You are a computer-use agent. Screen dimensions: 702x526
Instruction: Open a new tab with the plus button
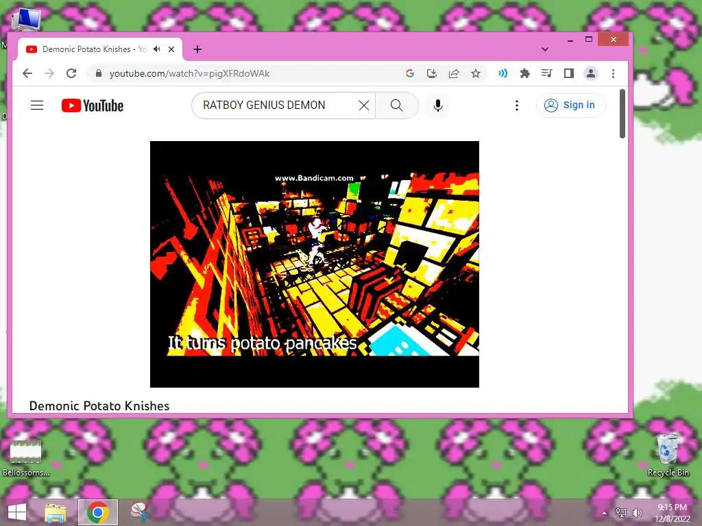click(x=197, y=49)
